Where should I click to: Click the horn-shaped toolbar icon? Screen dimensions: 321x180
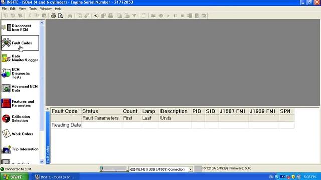tap(96, 16)
